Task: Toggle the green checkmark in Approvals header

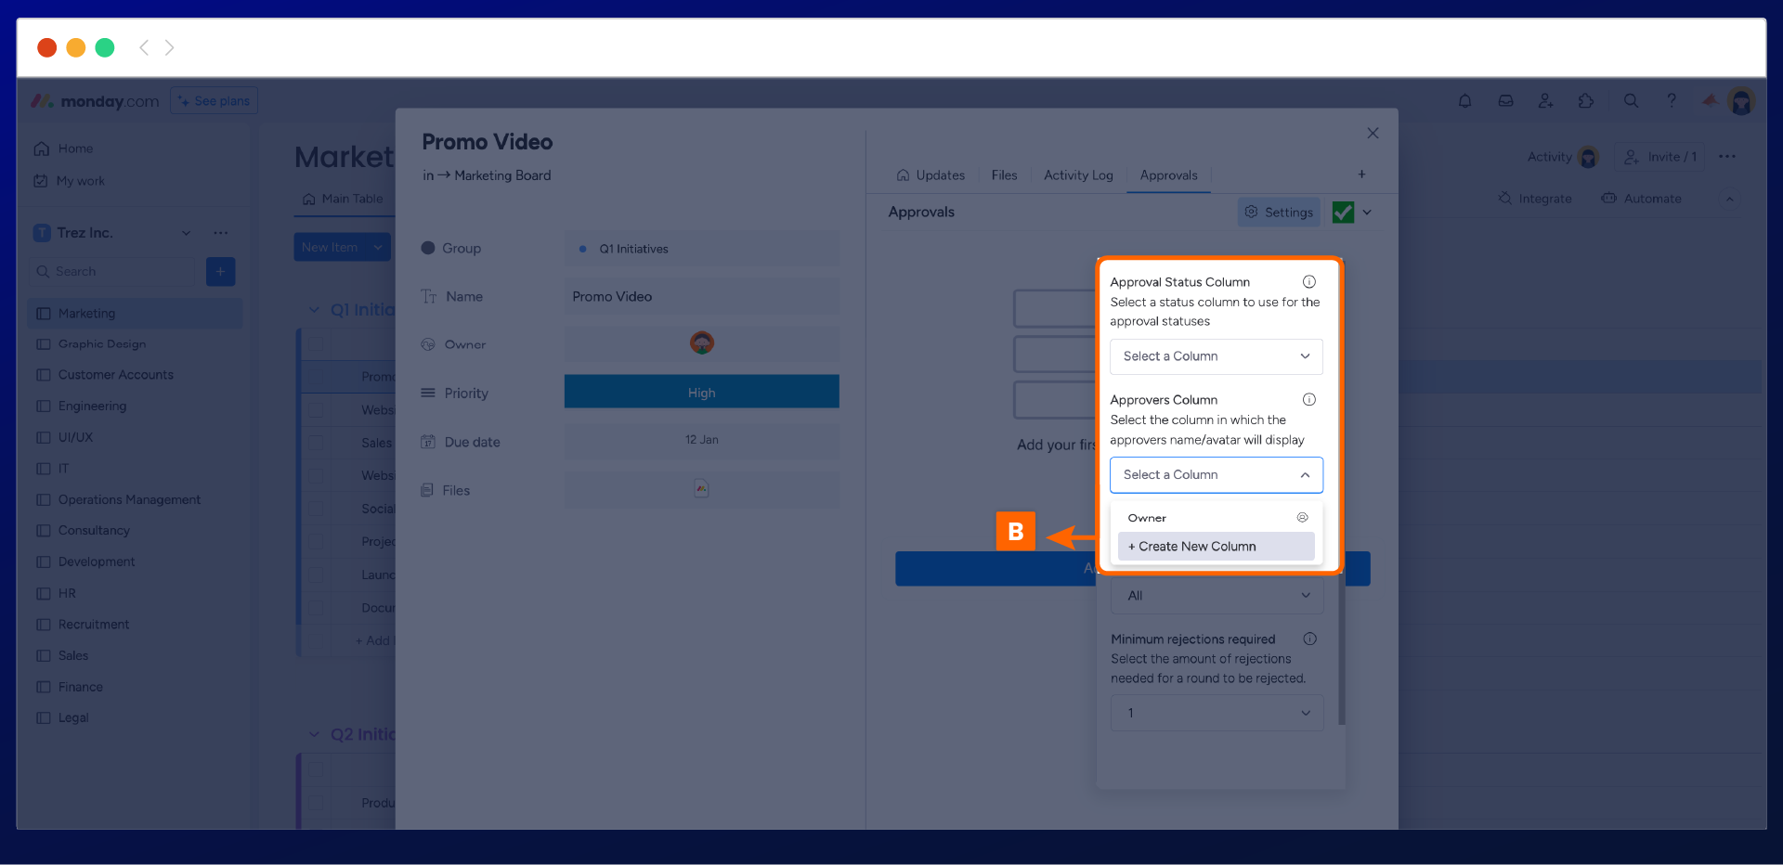Action: click(1343, 213)
